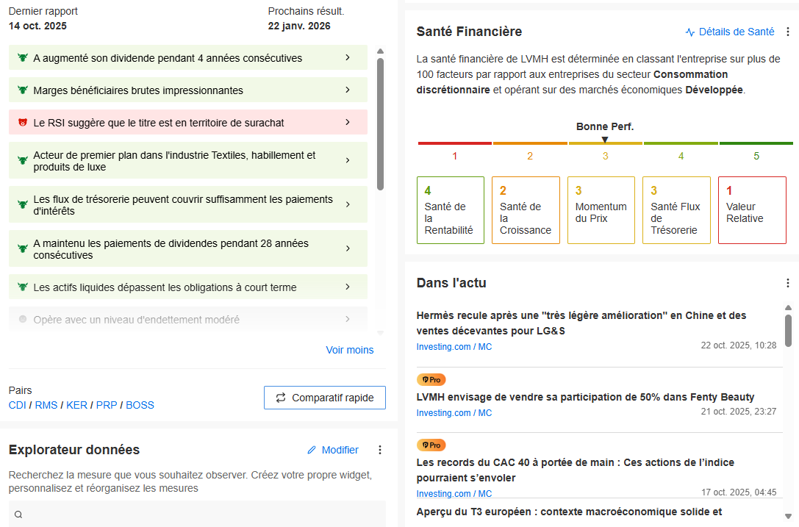Click the pencil Modifier icon
This screenshot has width=799, height=527.
point(312,450)
